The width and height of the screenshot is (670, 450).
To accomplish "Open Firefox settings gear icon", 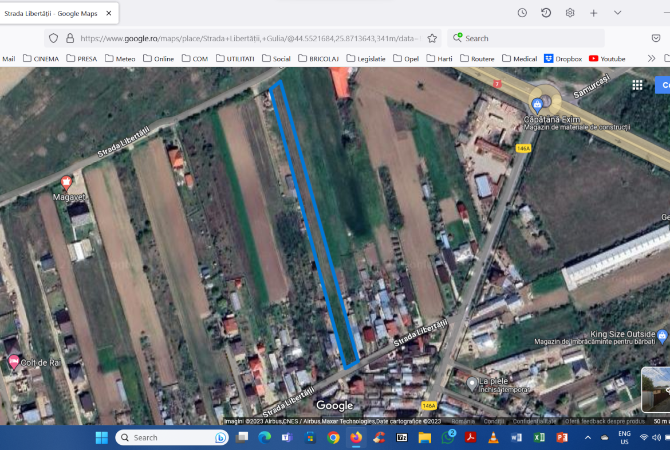I will tap(570, 13).
